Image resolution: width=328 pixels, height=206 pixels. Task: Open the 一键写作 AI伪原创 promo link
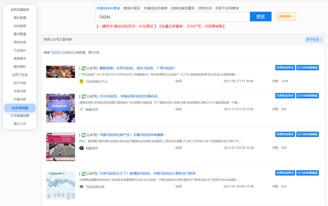tap(126, 26)
